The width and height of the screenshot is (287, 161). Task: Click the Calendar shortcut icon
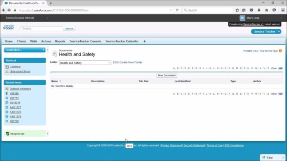pos(7,67)
